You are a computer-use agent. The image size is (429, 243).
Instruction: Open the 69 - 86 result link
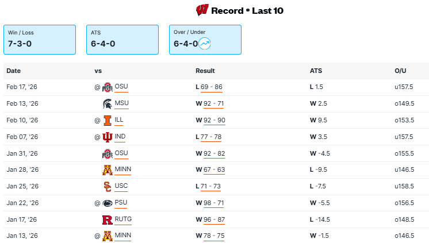point(212,87)
